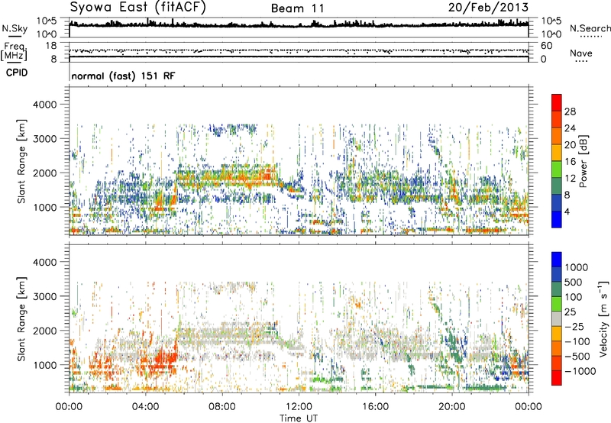Viewport: 611px width, 423px height.
Task: Click the 'Nave' legend label
Action: [x=581, y=53]
